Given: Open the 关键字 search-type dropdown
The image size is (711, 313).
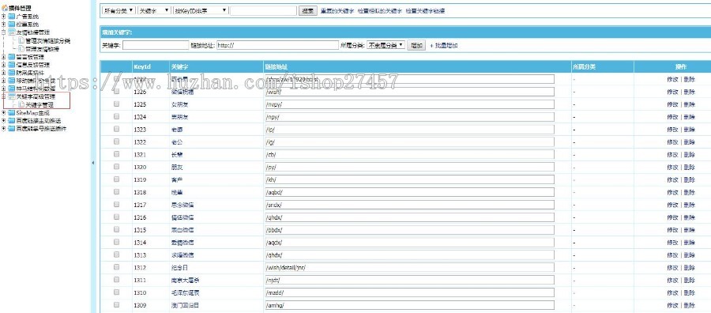Looking at the screenshot, I should coord(154,10).
